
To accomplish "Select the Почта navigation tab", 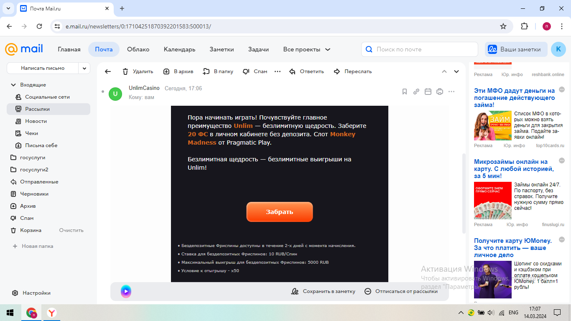I will pos(104,49).
